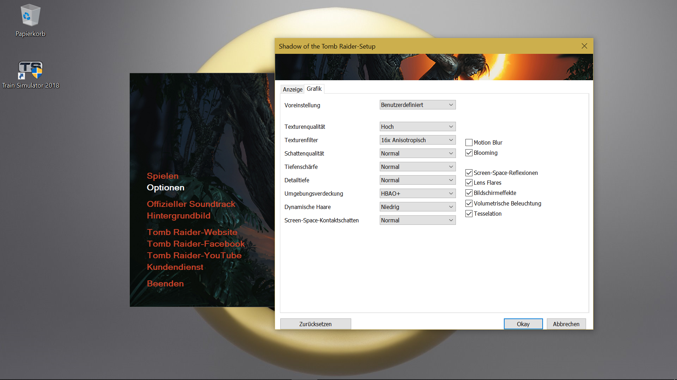This screenshot has height=380, width=677.
Task: Expand the Texturenqualität dropdown
Action: tap(417, 127)
